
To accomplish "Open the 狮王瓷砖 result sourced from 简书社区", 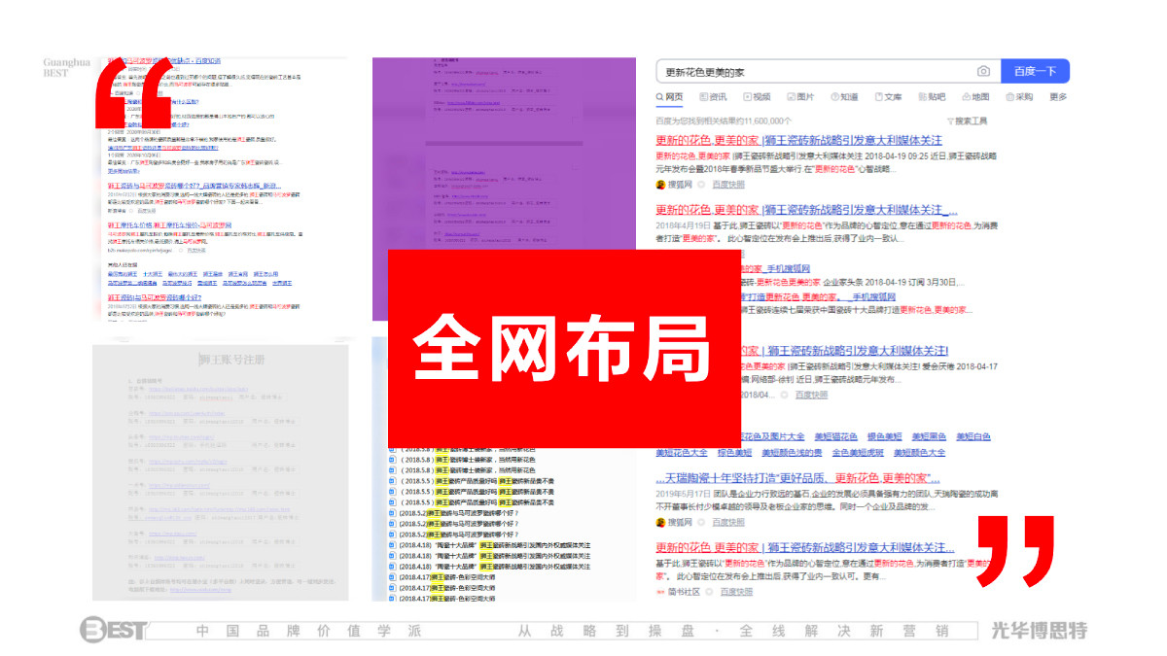I will click(x=806, y=548).
